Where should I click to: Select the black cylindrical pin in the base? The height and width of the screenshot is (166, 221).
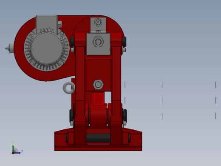[98, 138]
